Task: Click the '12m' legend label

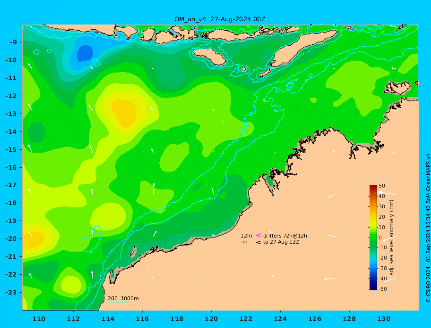Action: 246,236
